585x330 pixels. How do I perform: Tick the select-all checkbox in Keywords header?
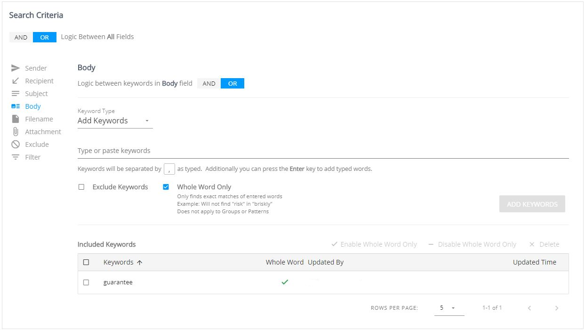[86, 262]
